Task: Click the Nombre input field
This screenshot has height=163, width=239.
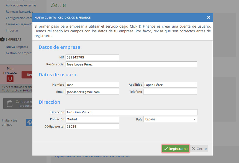Action: (x=92, y=85)
